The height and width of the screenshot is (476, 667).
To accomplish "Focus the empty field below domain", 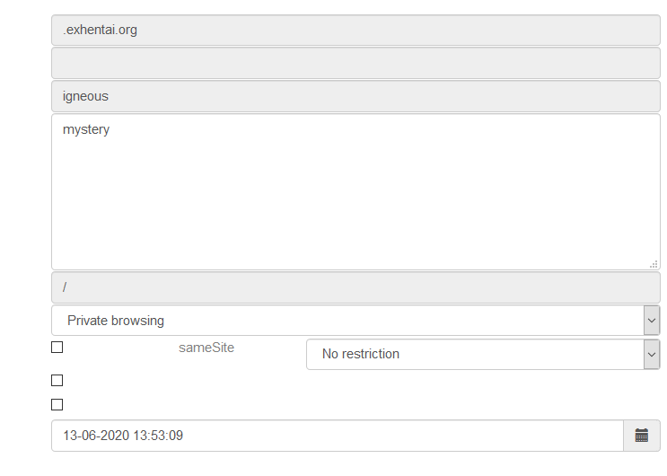I will click(x=355, y=63).
